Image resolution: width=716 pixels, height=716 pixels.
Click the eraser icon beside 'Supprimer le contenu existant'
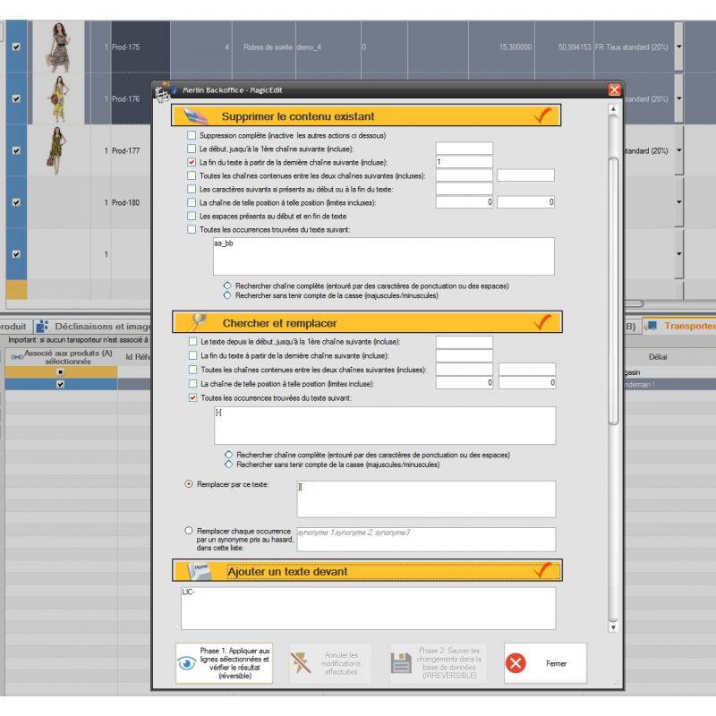point(196,115)
